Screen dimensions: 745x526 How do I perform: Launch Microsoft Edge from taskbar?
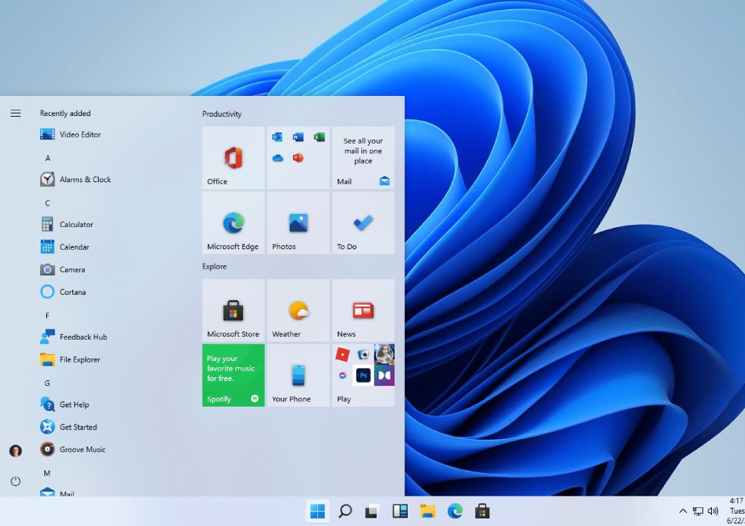[455, 512]
